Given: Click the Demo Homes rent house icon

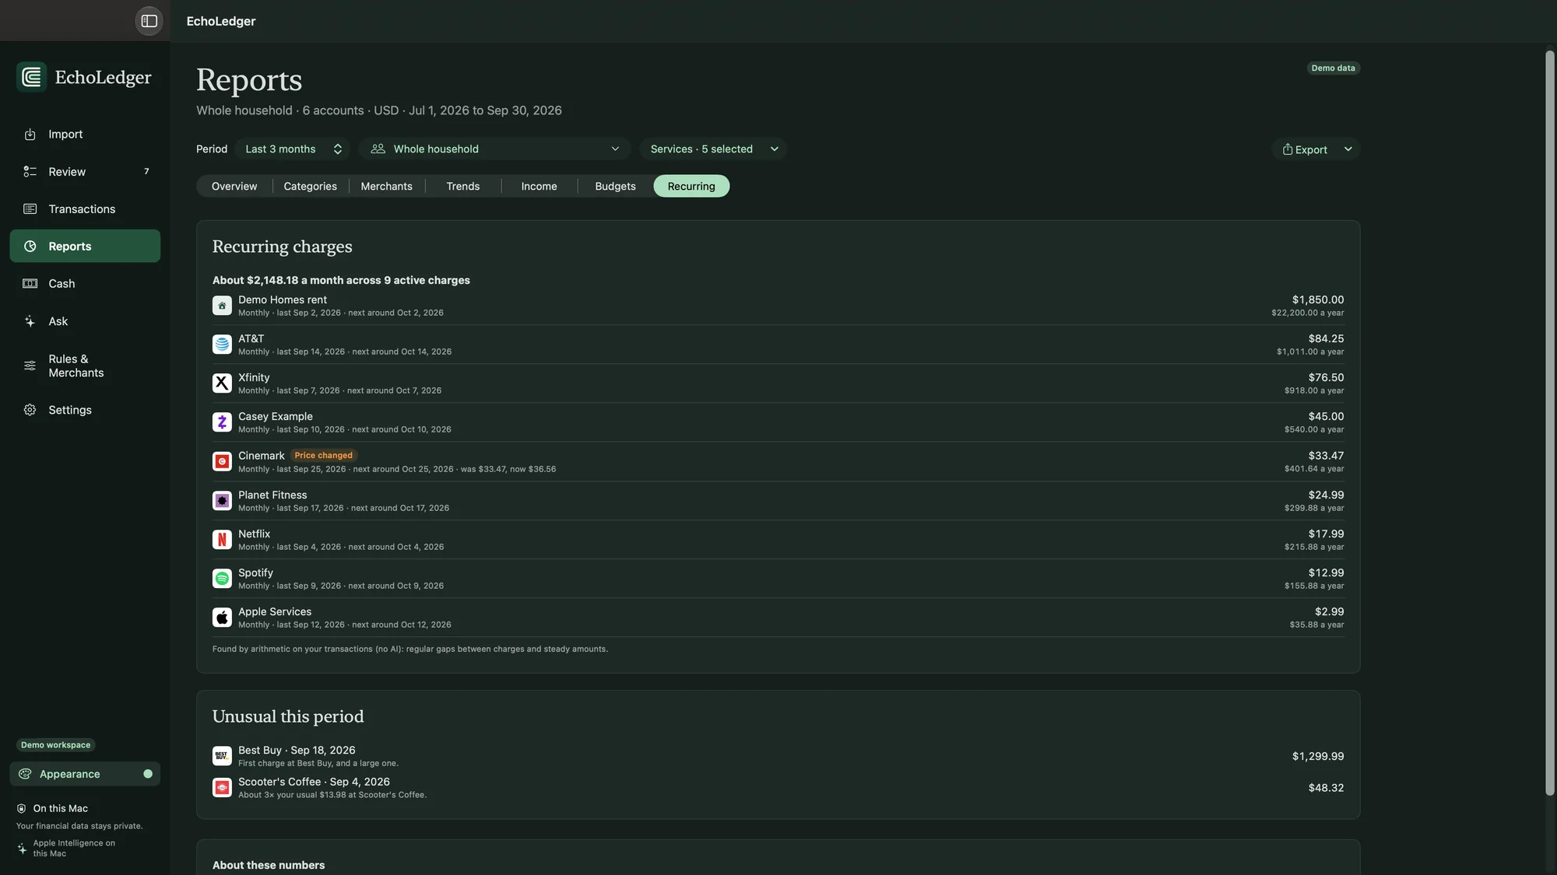Looking at the screenshot, I should (222, 306).
